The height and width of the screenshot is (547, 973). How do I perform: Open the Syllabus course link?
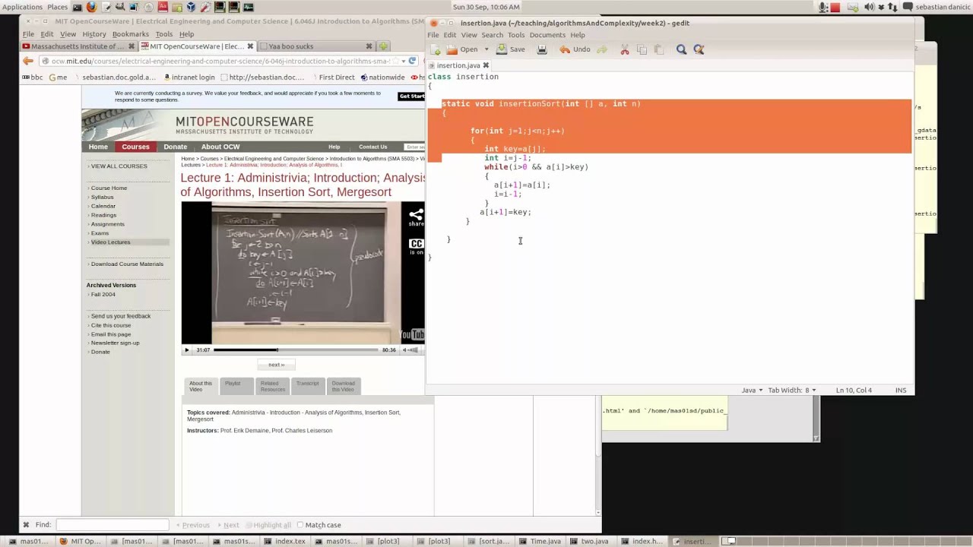[x=102, y=197]
